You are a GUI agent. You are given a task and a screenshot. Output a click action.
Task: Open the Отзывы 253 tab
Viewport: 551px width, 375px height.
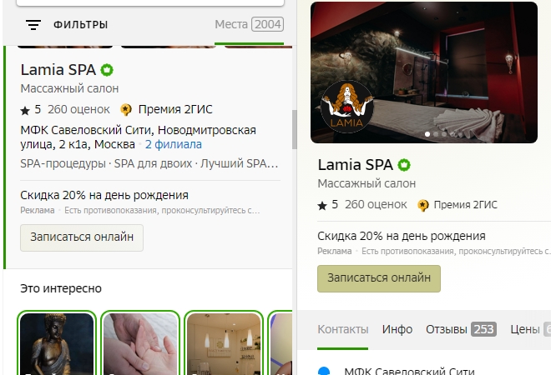click(461, 329)
